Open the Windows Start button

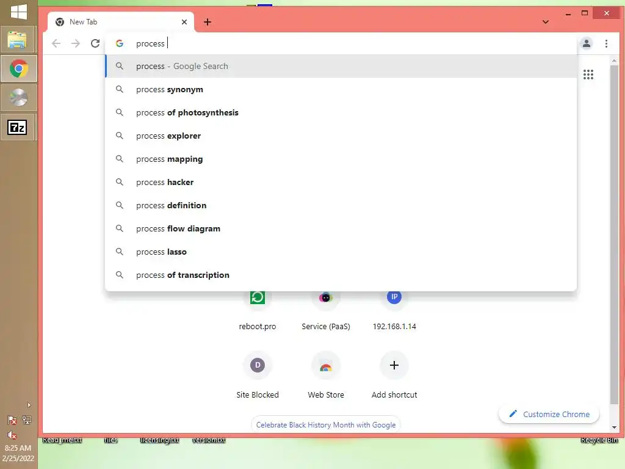click(19, 12)
